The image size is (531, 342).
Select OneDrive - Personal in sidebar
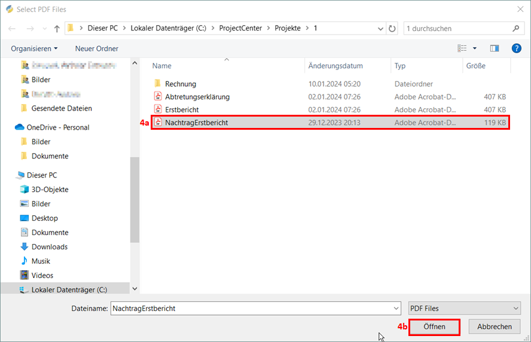tap(57, 127)
